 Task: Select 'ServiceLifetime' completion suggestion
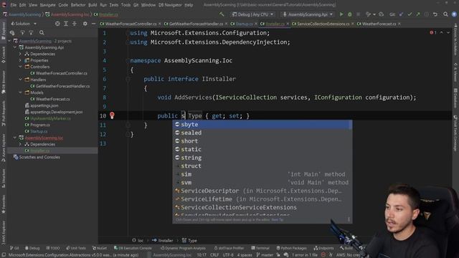point(262,199)
